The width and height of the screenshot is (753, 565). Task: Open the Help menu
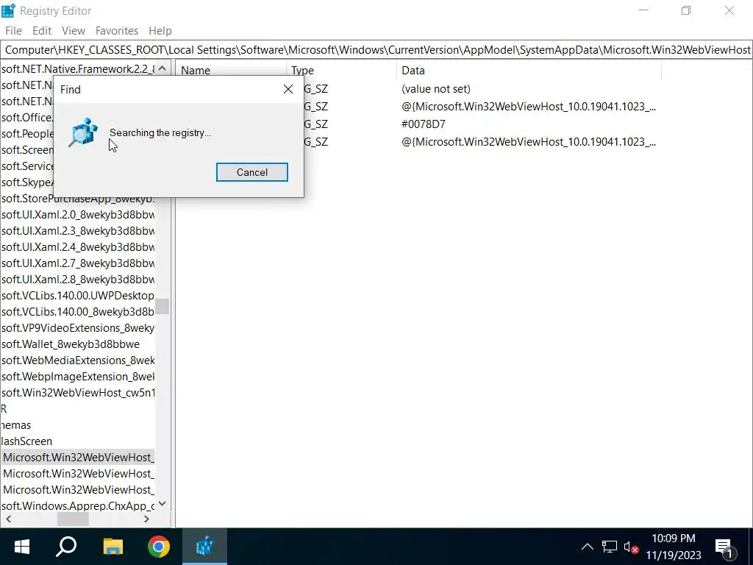[x=160, y=31]
